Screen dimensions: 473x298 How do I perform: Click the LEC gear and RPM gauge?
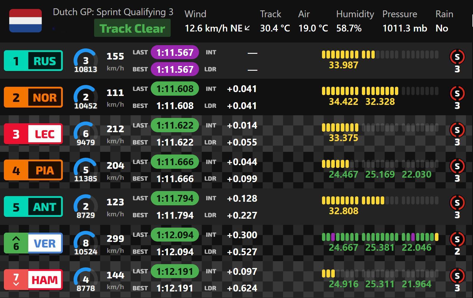(x=86, y=134)
